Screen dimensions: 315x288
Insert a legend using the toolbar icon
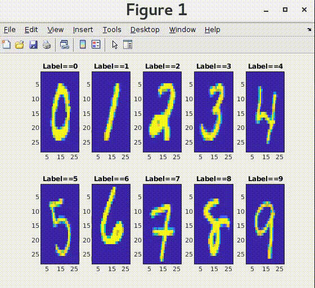tap(96, 44)
